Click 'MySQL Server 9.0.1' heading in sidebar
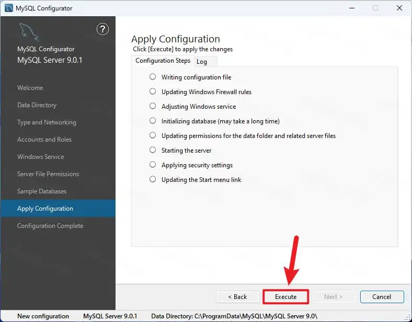The image size is (412, 322). [50, 60]
